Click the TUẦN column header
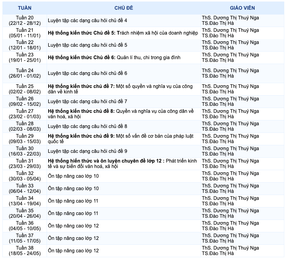Screen dimensions: 287x259 coord(25,8)
